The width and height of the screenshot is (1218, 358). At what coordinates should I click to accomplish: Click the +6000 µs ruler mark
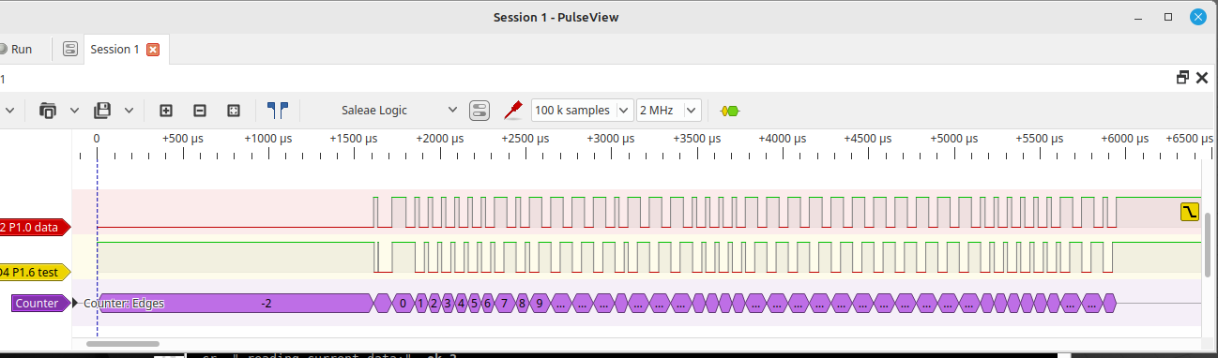click(1124, 138)
